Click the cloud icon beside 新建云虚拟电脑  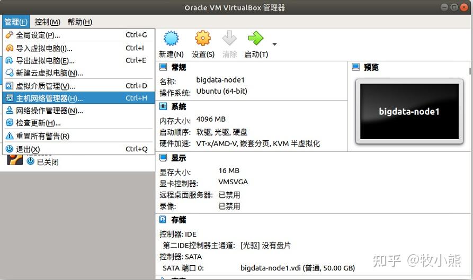point(10,73)
